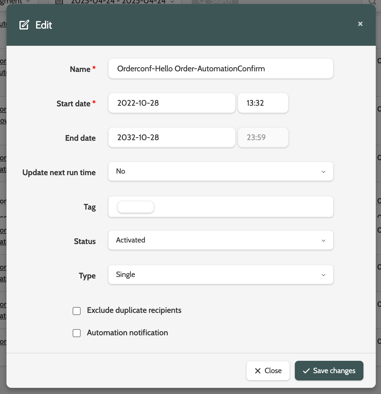Click the search magnifier icon at top right
This screenshot has height=394, width=381.
[x=372, y=2]
